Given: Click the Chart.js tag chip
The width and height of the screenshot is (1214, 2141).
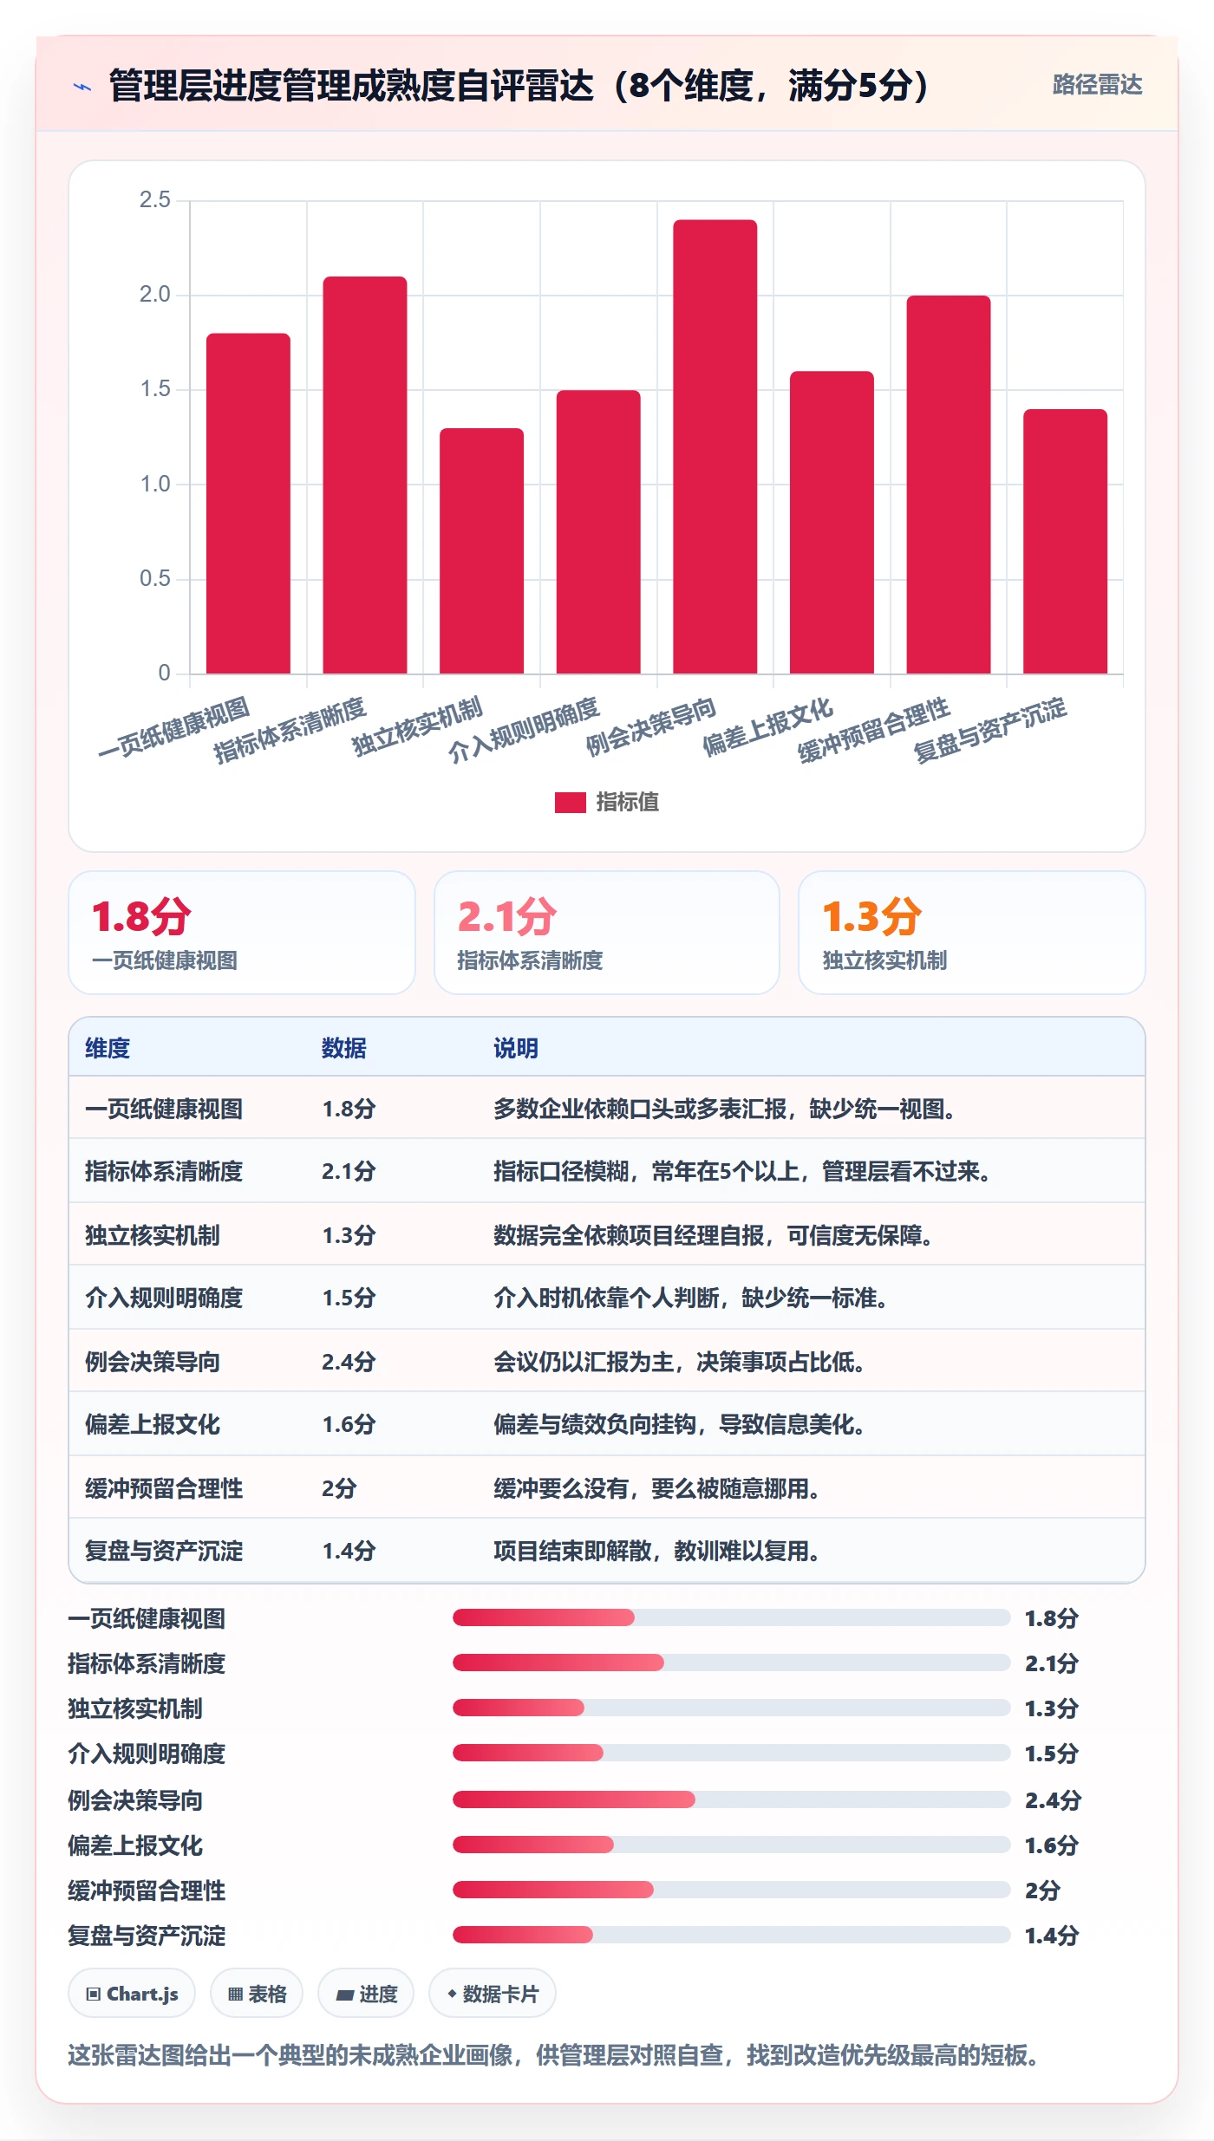Looking at the screenshot, I should tap(132, 1994).
